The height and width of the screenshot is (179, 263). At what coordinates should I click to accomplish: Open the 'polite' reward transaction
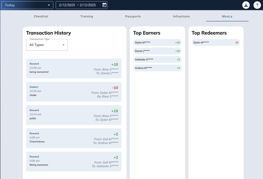pyautogui.click(x=74, y=115)
